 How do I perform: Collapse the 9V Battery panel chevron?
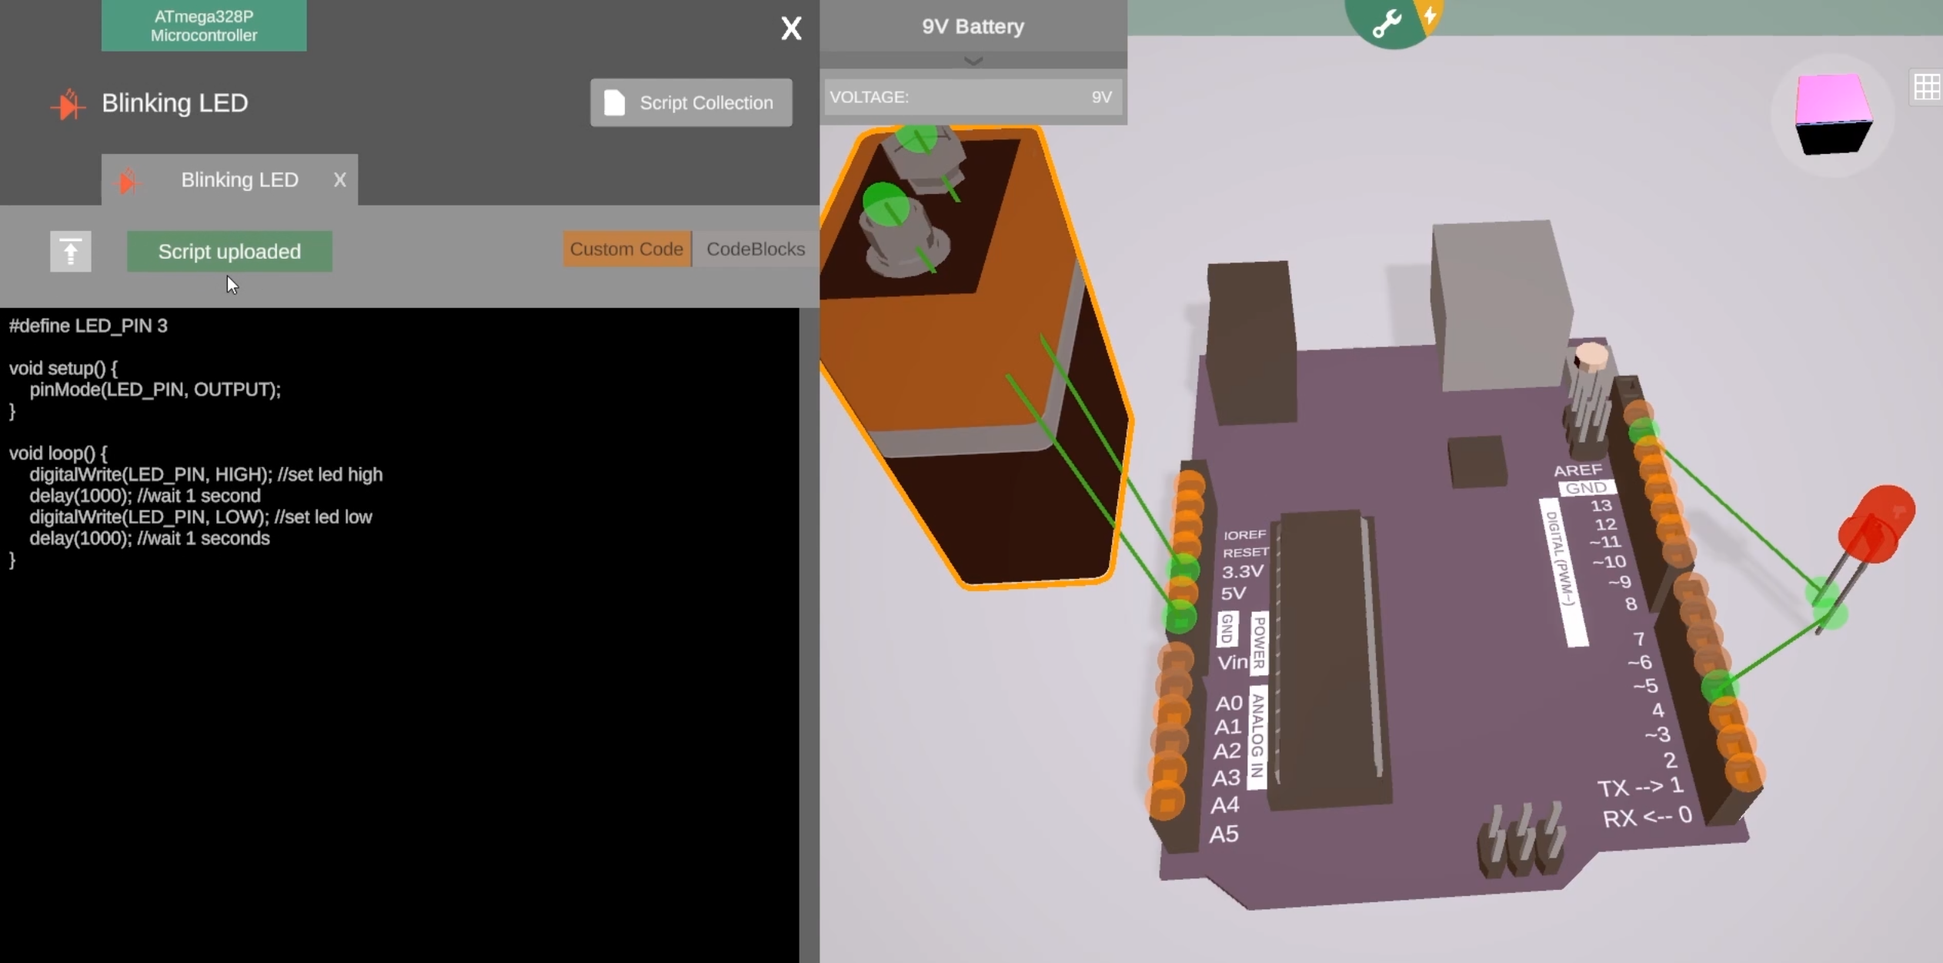(973, 61)
